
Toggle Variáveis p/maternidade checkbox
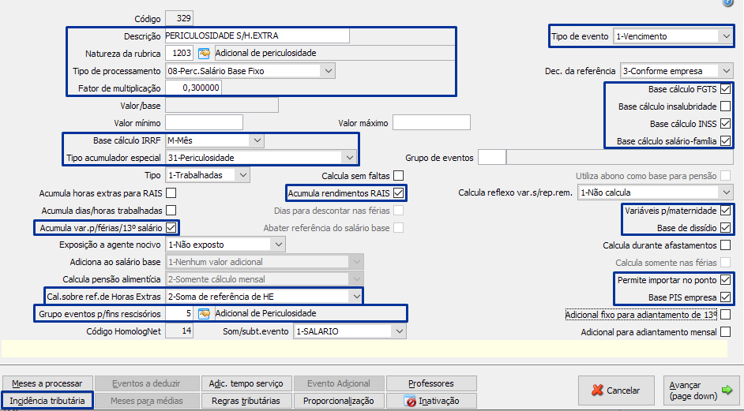(x=725, y=211)
